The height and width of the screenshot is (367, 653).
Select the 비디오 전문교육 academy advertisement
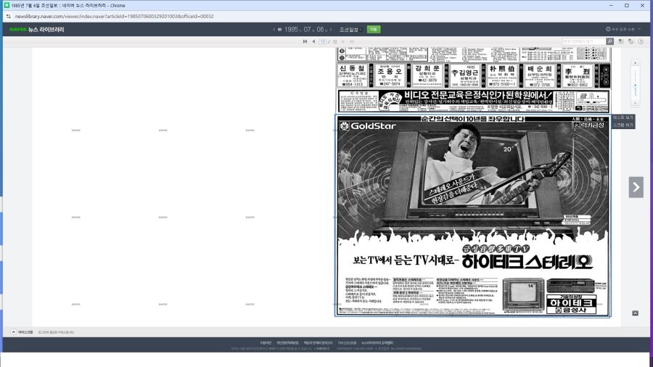point(472,101)
